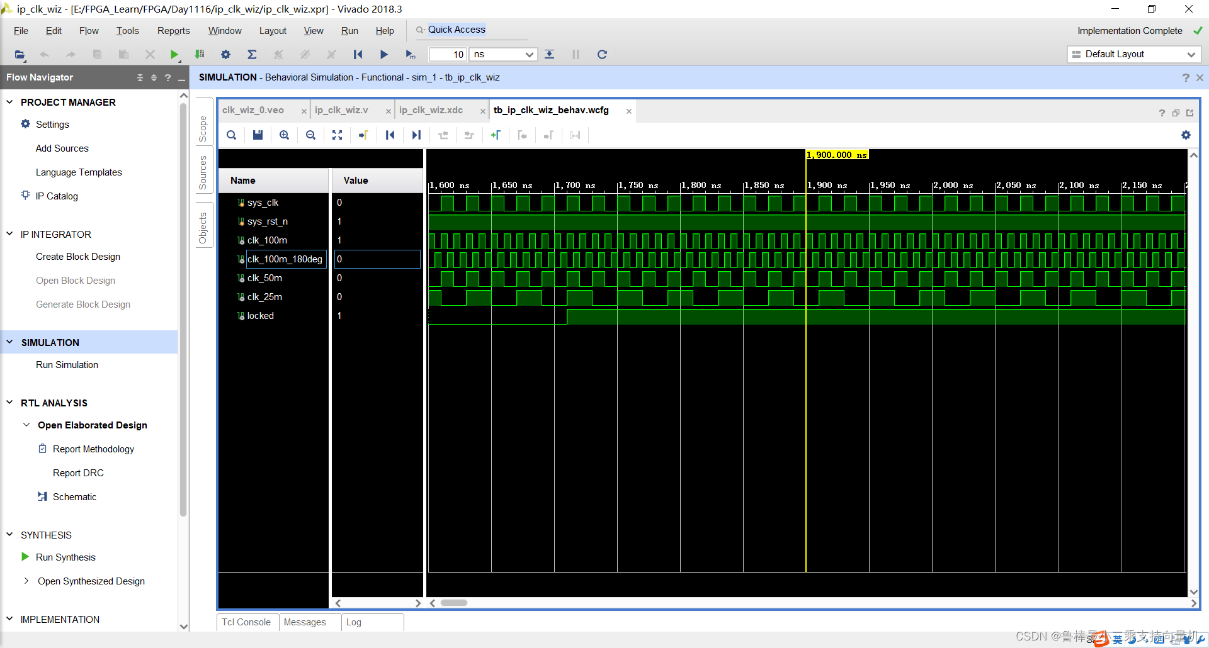Collapse the IP INTEGRATOR section
This screenshot has width=1209, height=648.
click(9, 234)
